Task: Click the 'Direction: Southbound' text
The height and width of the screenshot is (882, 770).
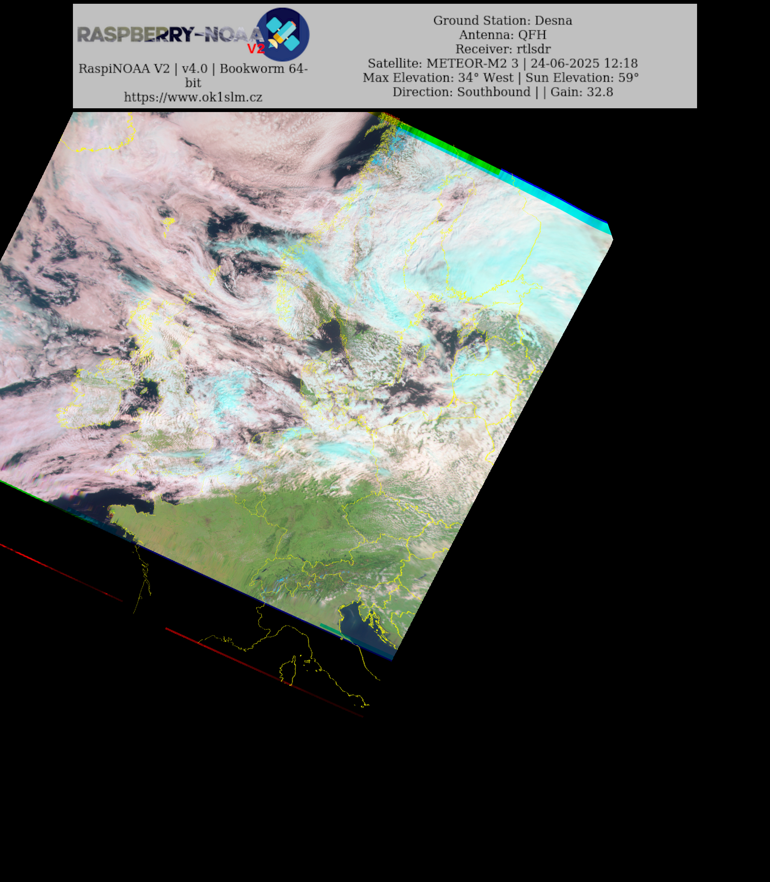Action: coord(461,92)
